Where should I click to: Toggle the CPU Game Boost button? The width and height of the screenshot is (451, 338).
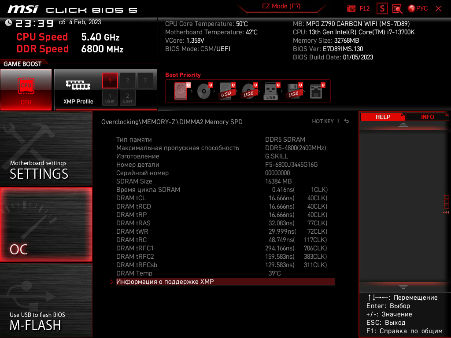tap(26, 89)
